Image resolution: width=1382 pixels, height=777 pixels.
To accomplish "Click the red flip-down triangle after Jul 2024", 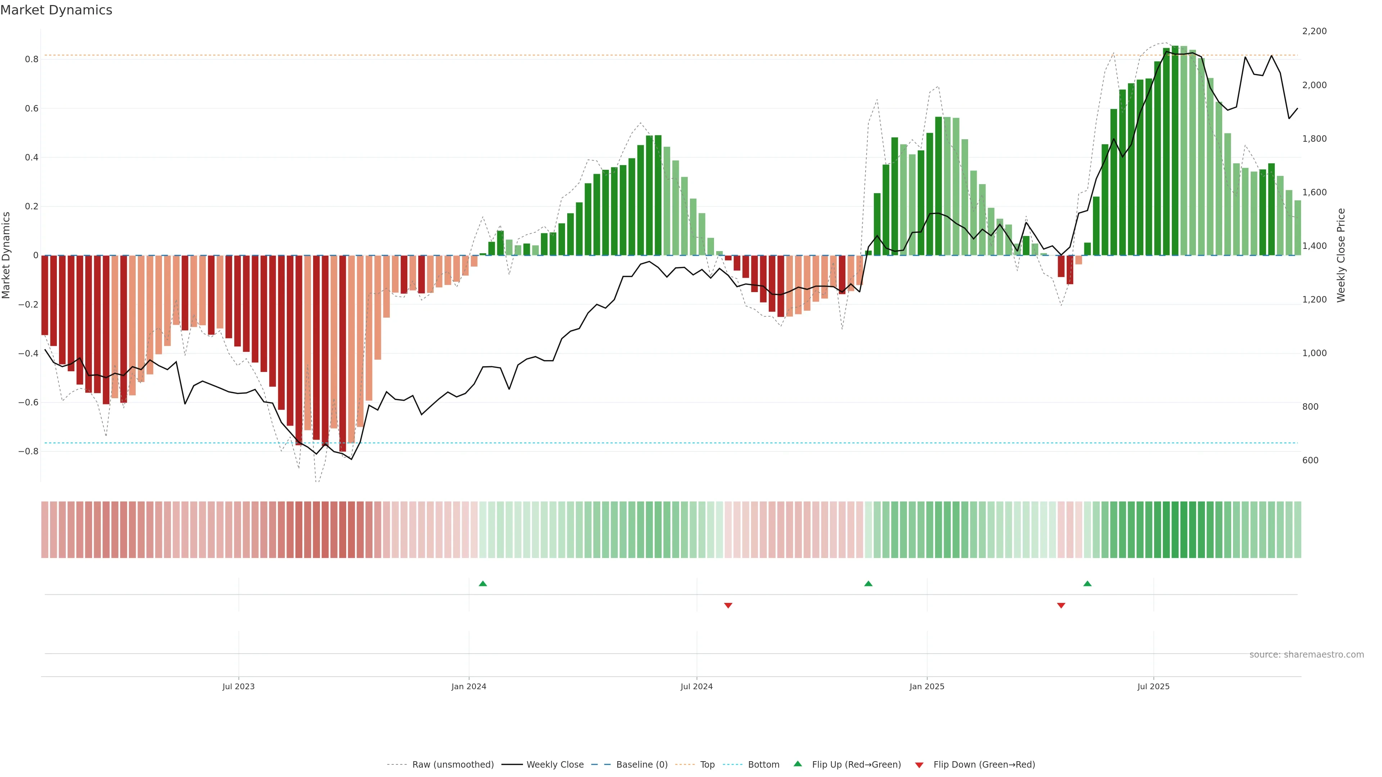I will coord(728,605).
